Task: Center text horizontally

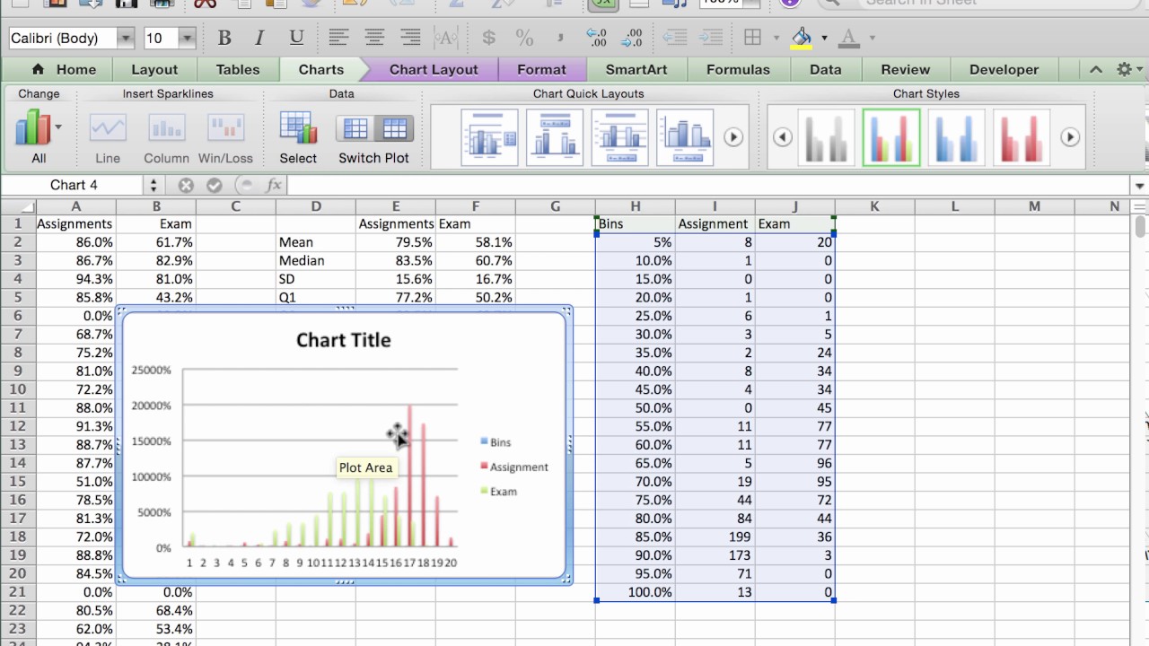Action: [374, 38]
